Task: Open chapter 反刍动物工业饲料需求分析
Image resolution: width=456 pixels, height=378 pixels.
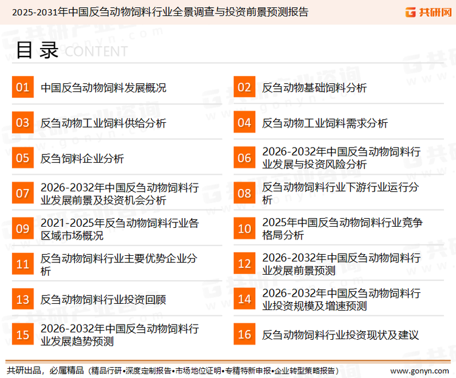Action: click(325, 123)
